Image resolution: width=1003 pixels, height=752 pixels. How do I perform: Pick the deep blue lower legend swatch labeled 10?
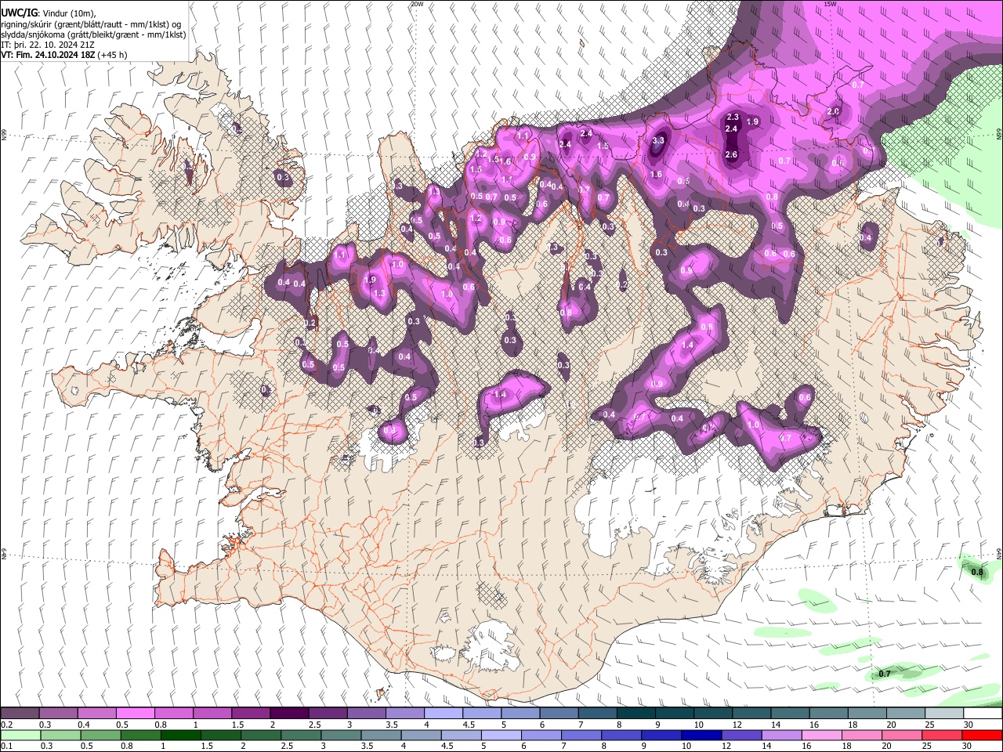click(x=701, y=735)
